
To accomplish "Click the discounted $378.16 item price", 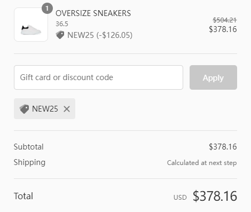I will click(x=223, y=29).
